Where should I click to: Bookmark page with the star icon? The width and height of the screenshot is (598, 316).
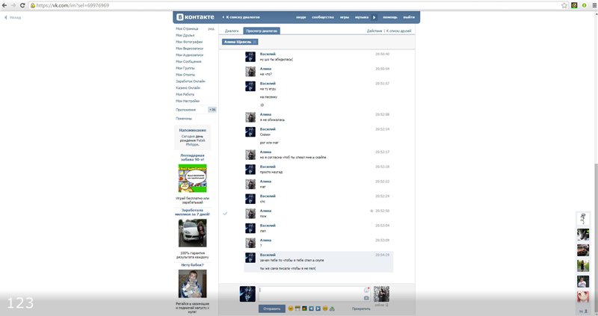coord(564,4)
